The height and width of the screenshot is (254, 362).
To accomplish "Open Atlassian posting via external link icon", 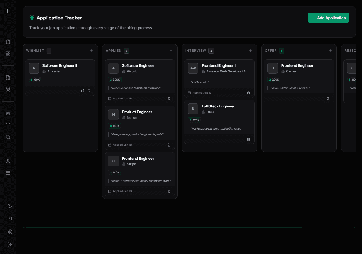I will coord(83,91).
